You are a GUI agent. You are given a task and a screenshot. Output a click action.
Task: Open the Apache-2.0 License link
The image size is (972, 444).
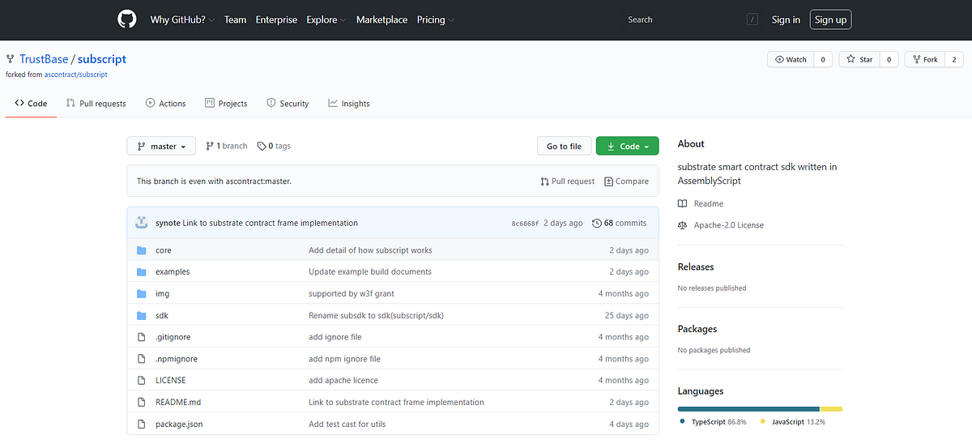729,225
